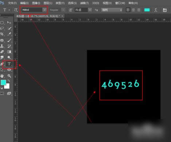Click the cyan text color swatch

pos(147,10)
